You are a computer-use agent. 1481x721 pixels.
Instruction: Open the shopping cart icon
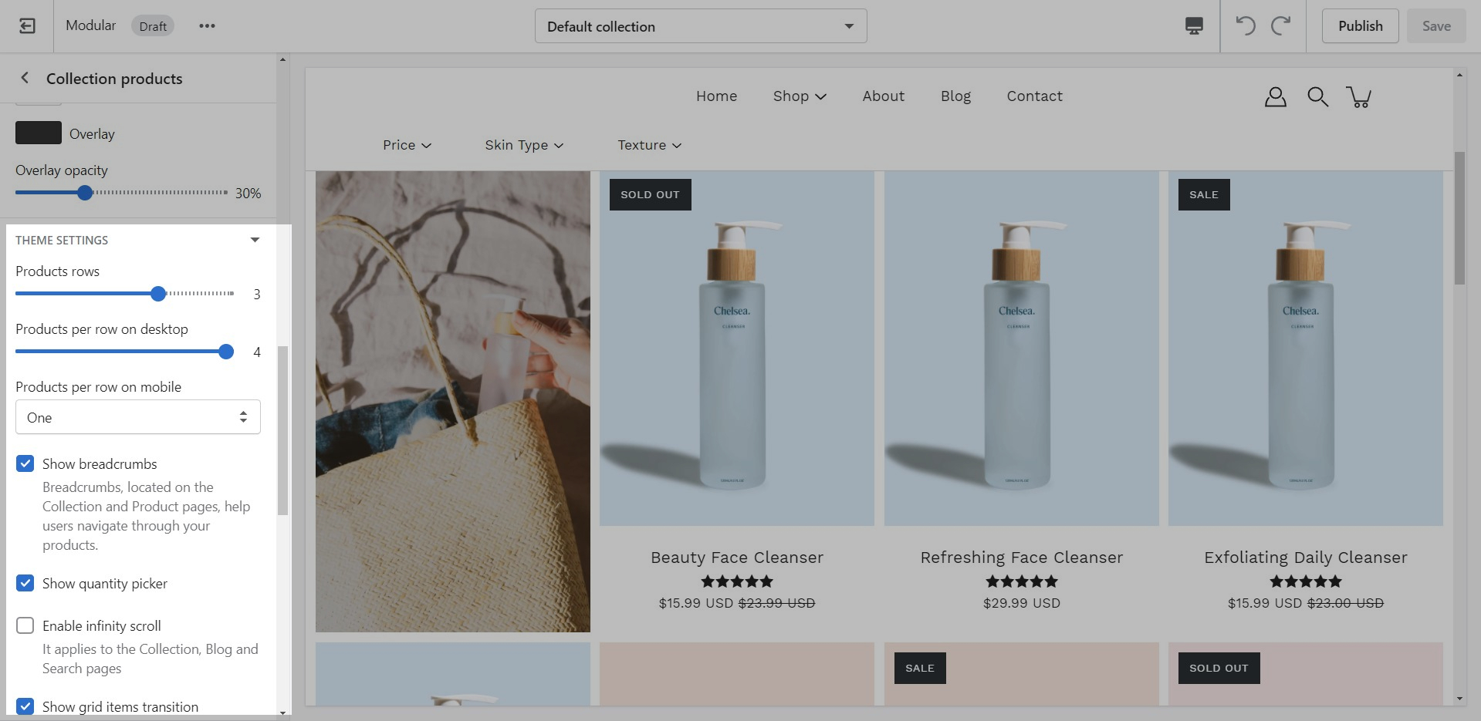(1358, 97)
